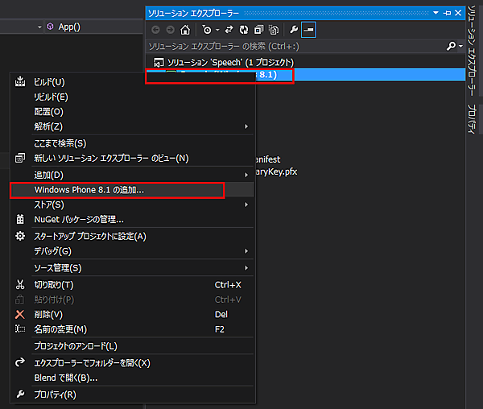Choose 'ビルド(U)' from context menu
The width and height of the screenshot is (483, 409).
click(49, 81)
